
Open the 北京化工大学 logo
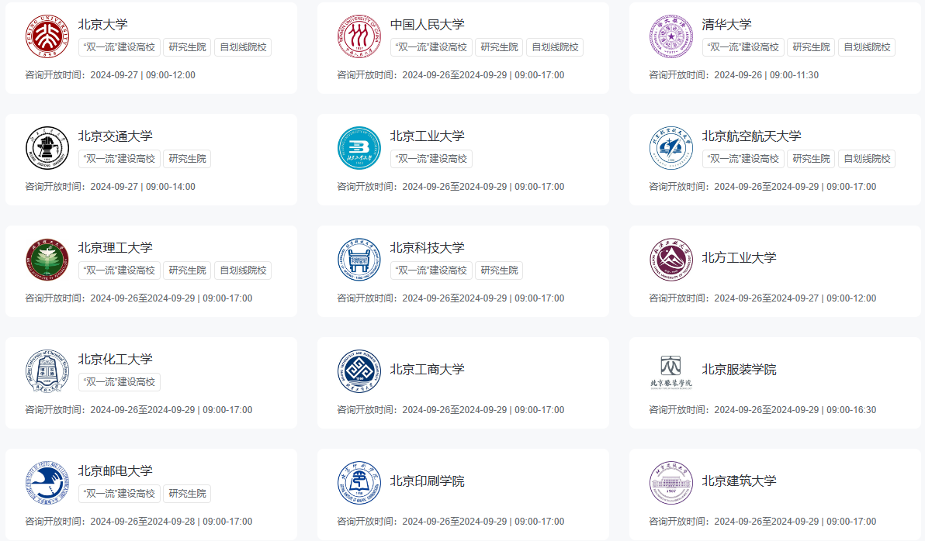47,371
